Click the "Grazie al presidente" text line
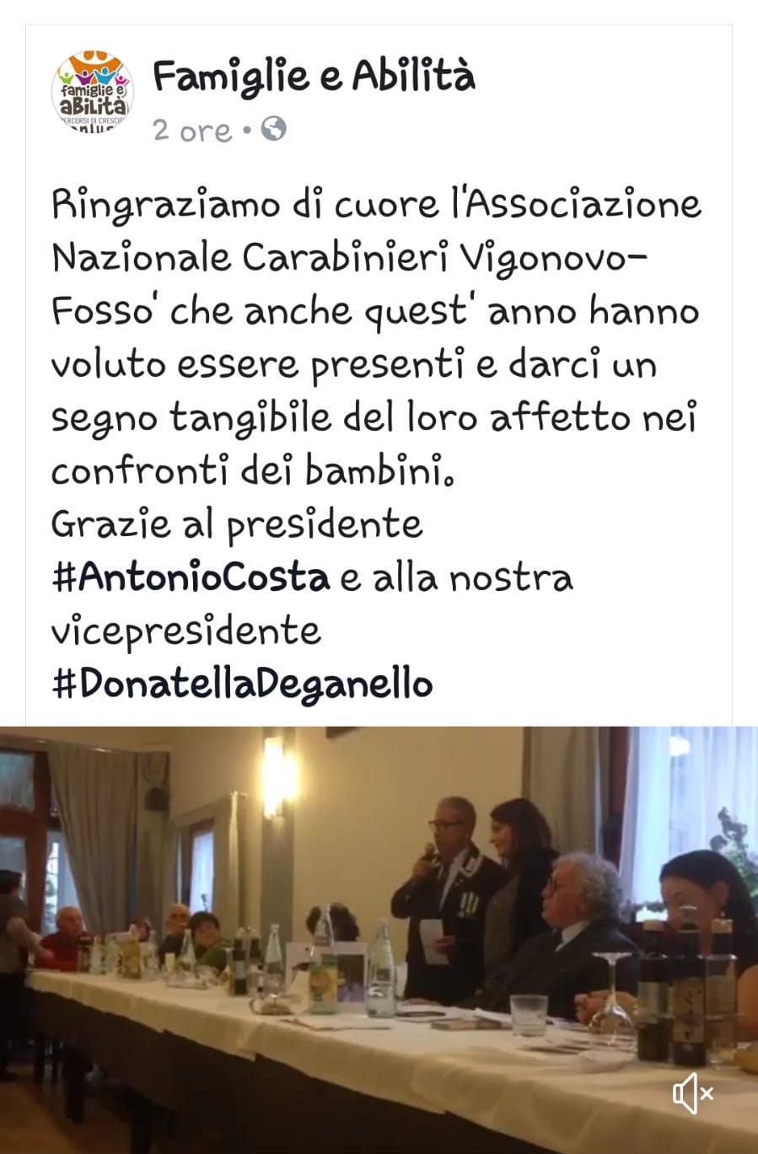Image resolution: width=758 pixels, height=1154 pixels. [x=237, y=524]
